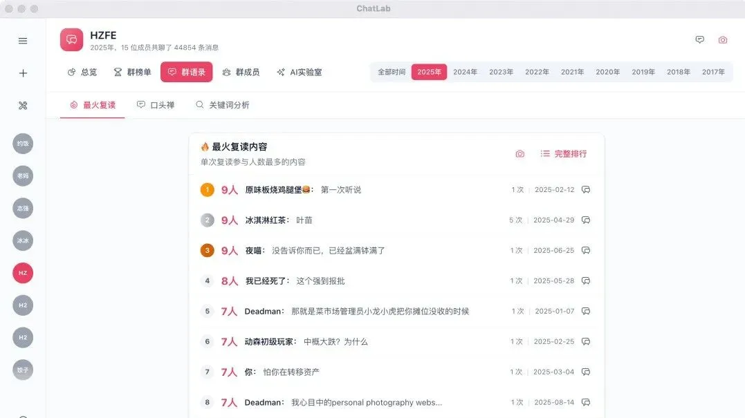Viewport: 745px width, 418px height.
Task: Select the 志强 chat avatar
Action: coord(23,208)
